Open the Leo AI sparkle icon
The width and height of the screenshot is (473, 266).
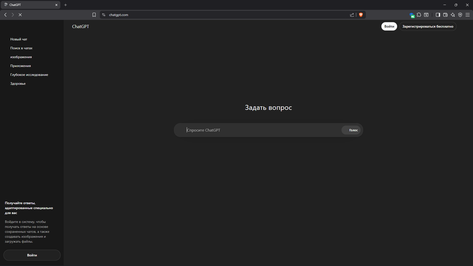pos(453,15)
